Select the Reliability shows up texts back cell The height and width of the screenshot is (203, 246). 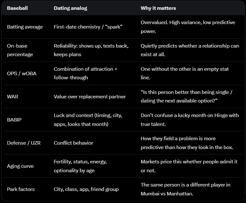91,50
